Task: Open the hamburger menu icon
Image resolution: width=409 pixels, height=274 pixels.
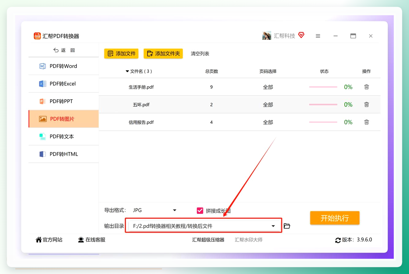Action: tap(318, 36)
